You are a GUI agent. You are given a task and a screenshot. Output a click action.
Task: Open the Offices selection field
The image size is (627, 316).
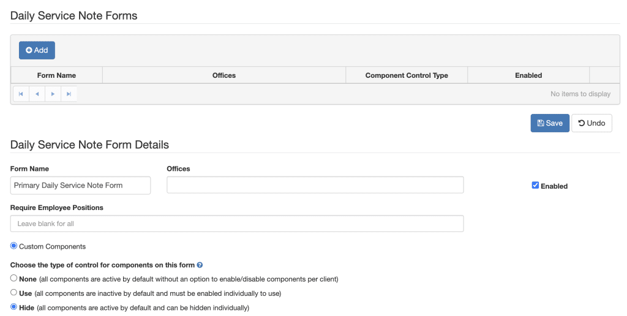[x=315, y=185]
